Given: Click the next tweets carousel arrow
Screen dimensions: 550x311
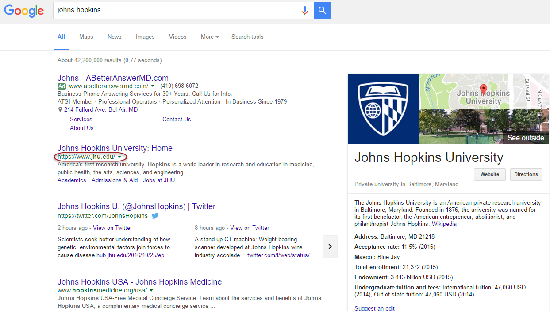Looking at the screenshot, I should coord(330,247).
